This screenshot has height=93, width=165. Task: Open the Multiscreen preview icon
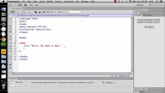point(36,12)
